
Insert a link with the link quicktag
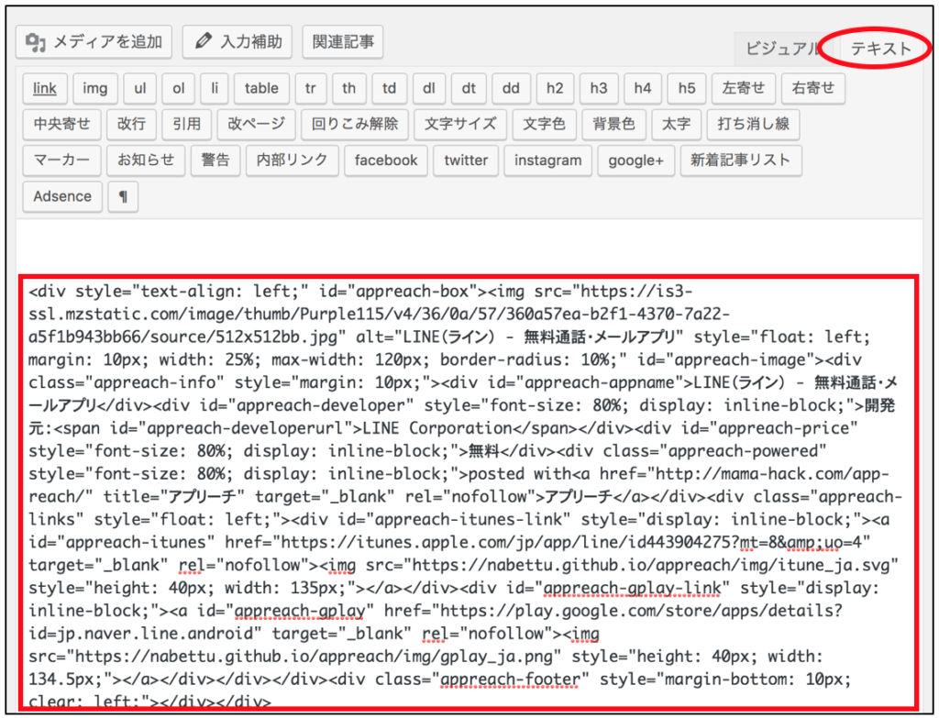[x=45, y=89]
